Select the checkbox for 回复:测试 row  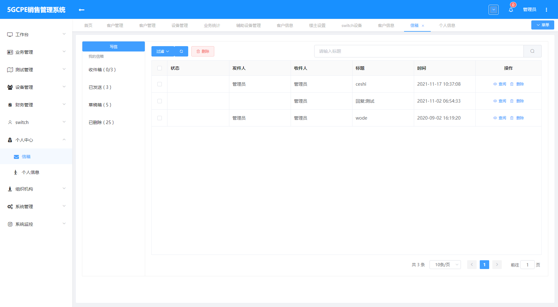(x=159, y=101)
